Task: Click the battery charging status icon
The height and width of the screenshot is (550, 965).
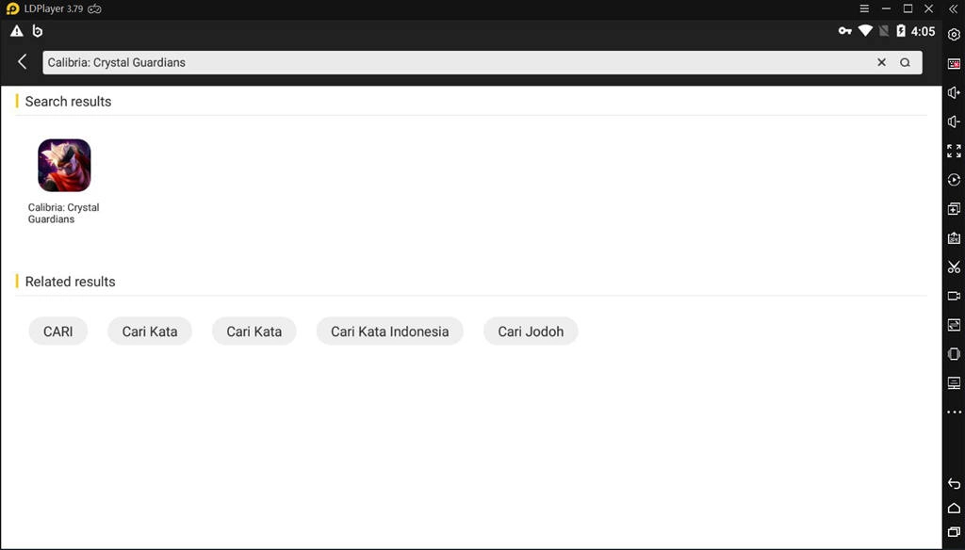Action: (x=901, y=31)
